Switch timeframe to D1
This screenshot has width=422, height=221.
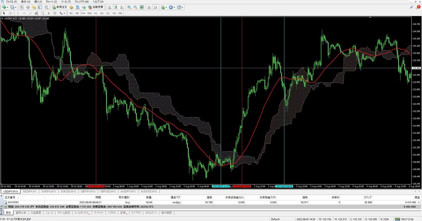pyautogui.click(x=108, y=13)
